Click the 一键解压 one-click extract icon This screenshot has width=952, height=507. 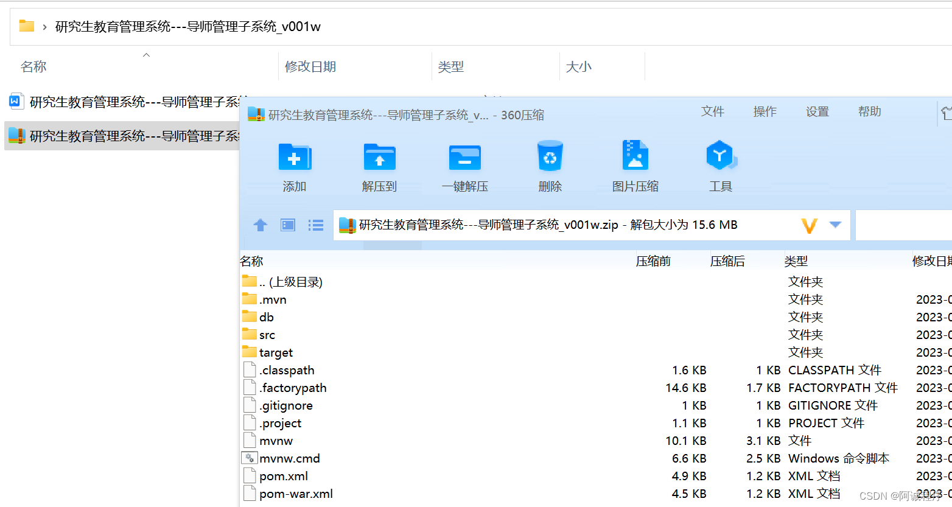point(465,157)
